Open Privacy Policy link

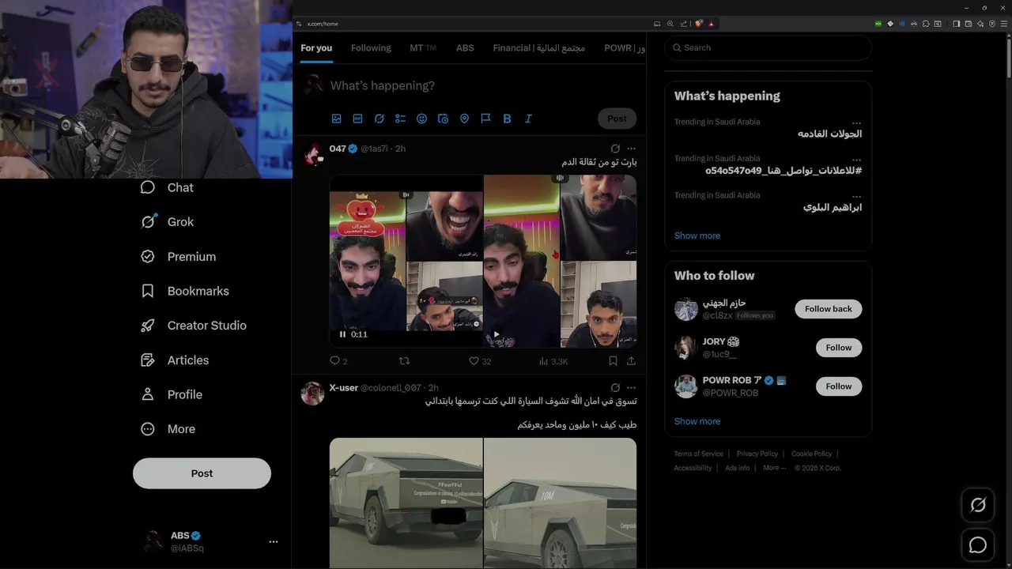pyautogui.click(x=757, y=454)
